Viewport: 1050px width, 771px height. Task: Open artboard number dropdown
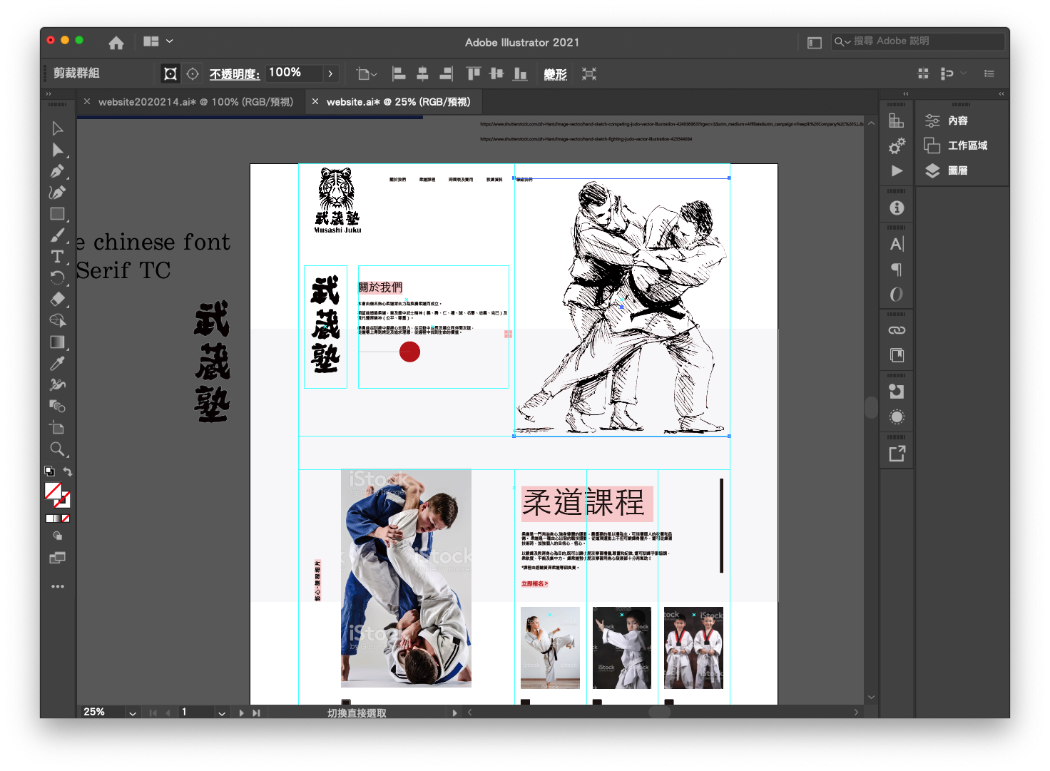pyautogui.click(x=222, y=713)
